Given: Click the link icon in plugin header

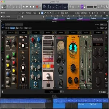Looking at the screenshot, I should click(x=106, y=28).
